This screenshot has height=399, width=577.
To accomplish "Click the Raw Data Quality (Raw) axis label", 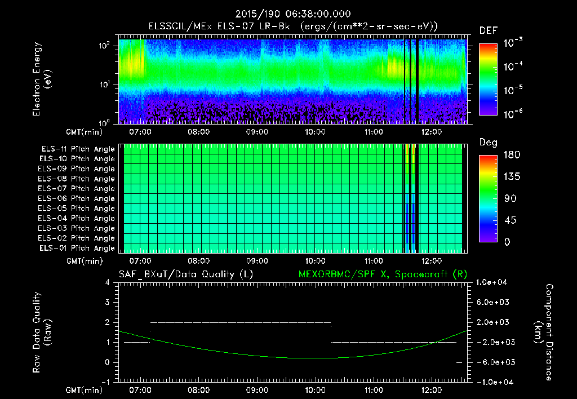I will tap(41, 333).
